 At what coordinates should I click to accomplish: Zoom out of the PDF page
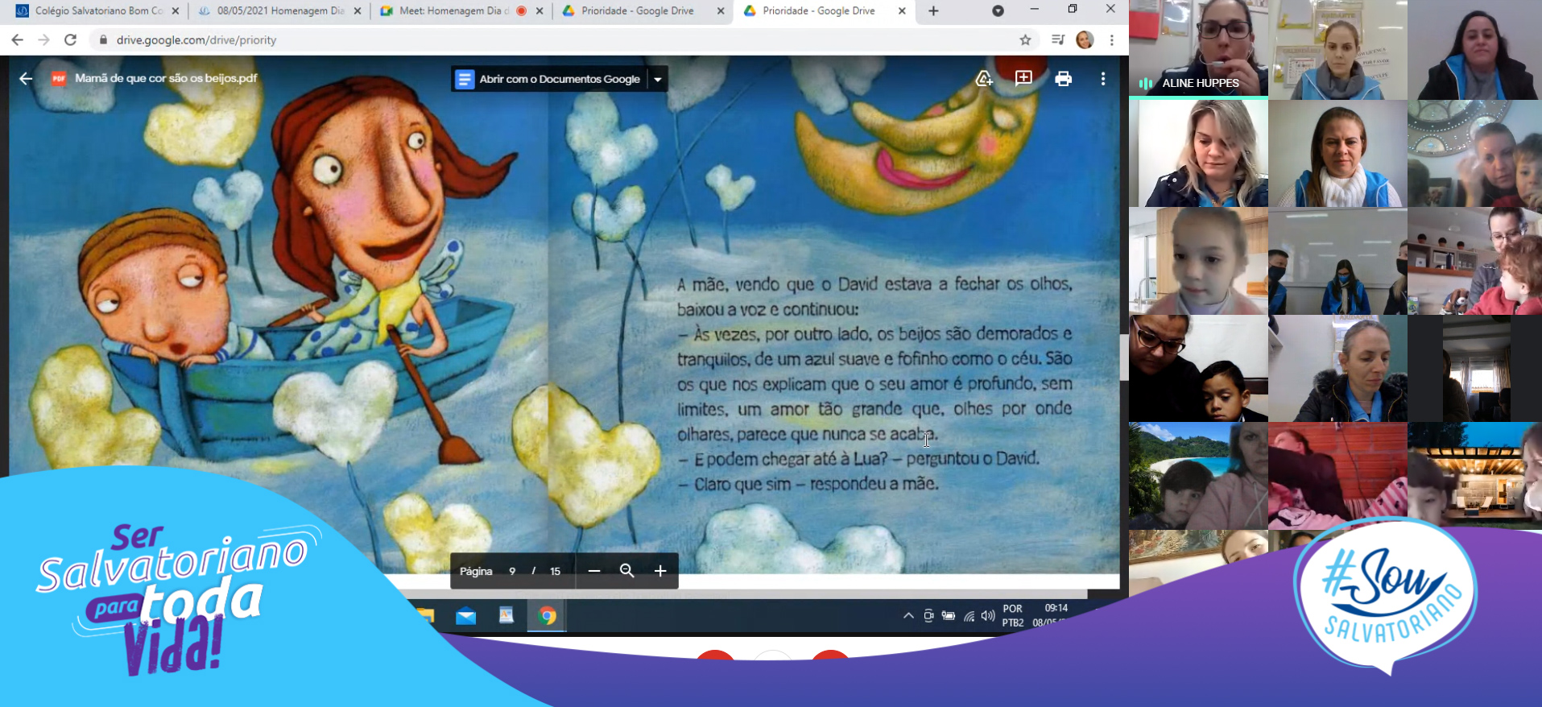point(594,571)
